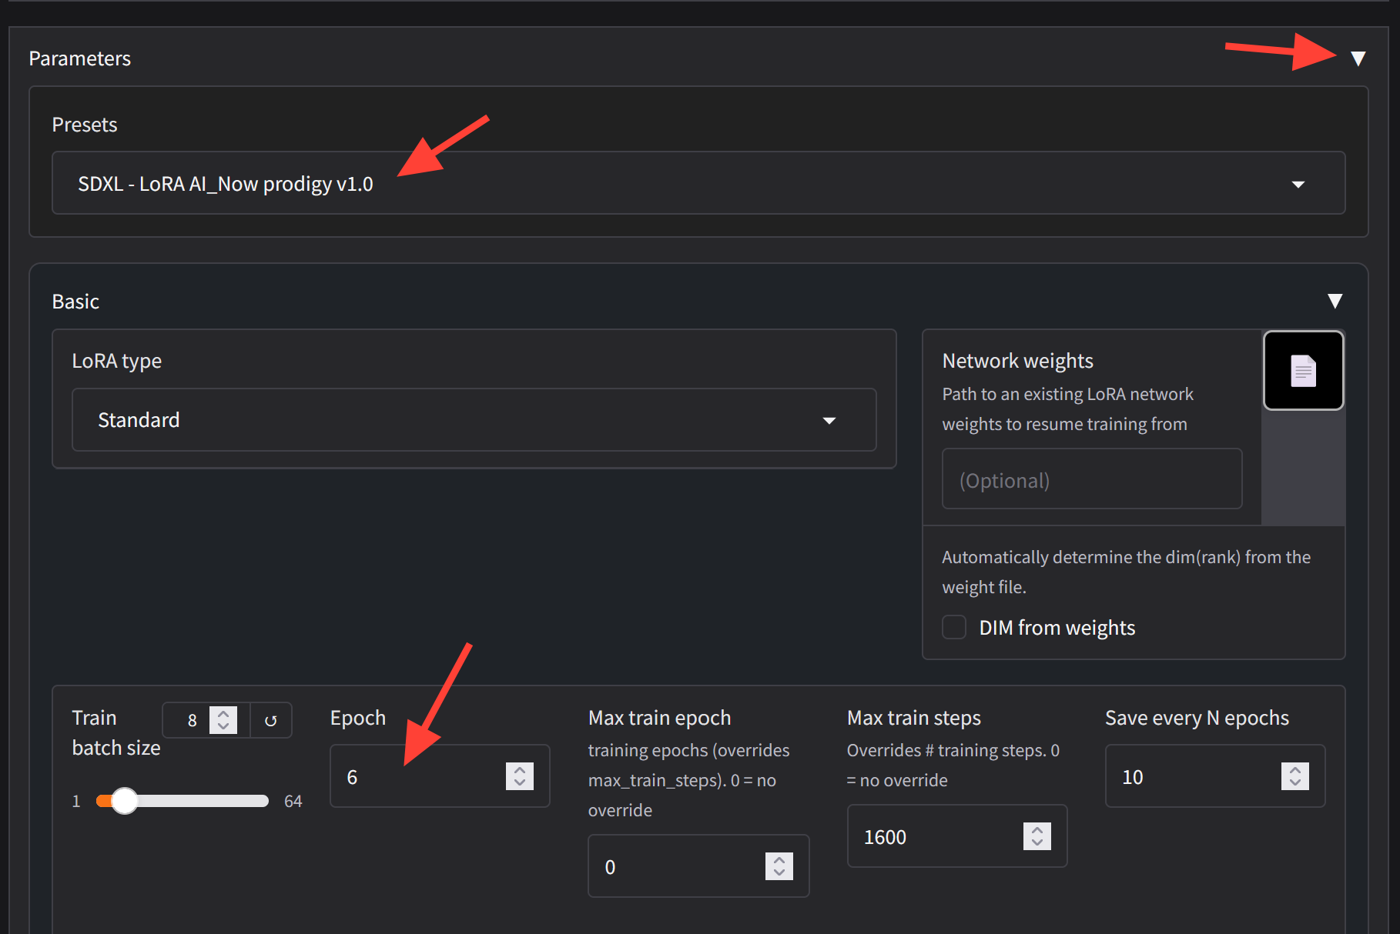Click the Max train epoch stepper arrows

tap(779, 866)
